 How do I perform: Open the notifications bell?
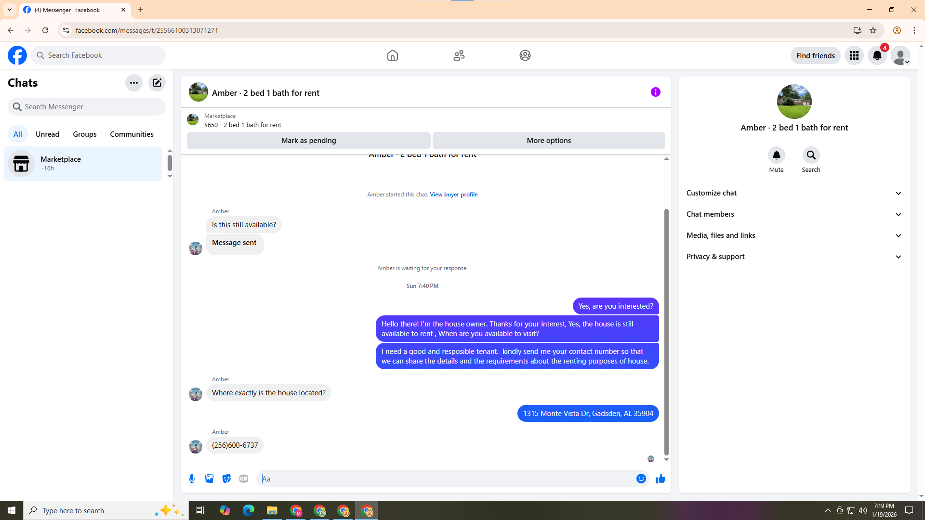click(877, 55)
